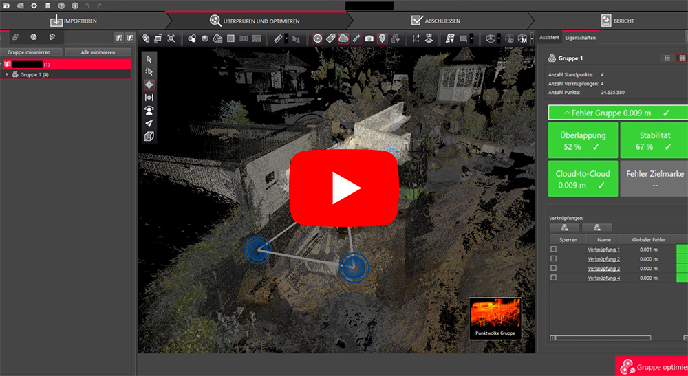Click the camera snapshot icon in toolbar
Viewport: 688px width, 376px height.
coord(369,38)
